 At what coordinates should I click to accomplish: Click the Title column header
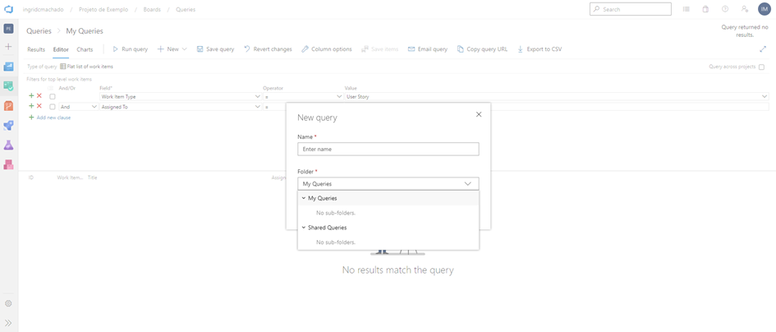92,178
